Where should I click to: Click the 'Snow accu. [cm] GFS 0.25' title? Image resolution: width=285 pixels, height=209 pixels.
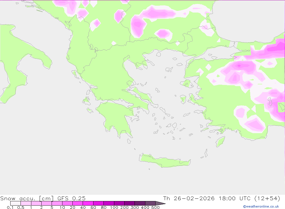(43, 198)
